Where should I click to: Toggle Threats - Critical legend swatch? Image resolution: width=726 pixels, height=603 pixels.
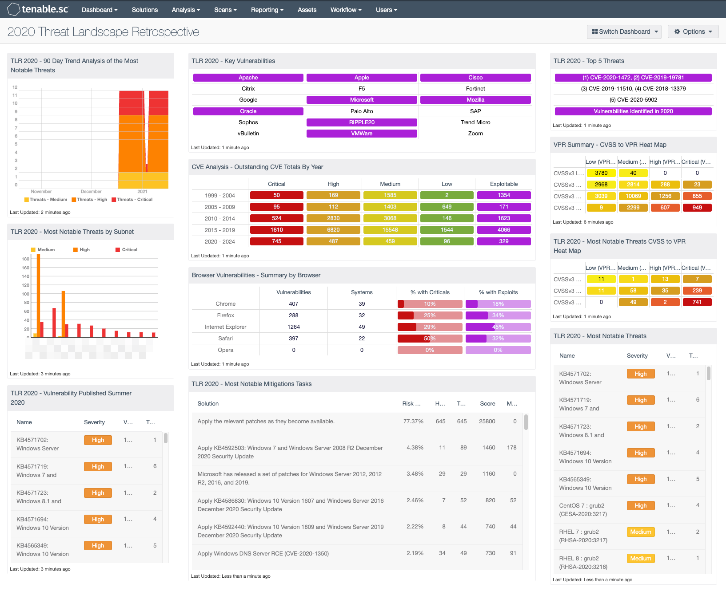(x=114, y=200)
